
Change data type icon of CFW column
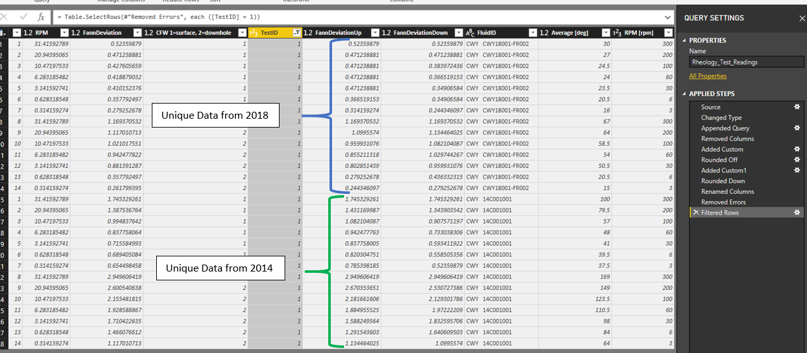point(149,32)
